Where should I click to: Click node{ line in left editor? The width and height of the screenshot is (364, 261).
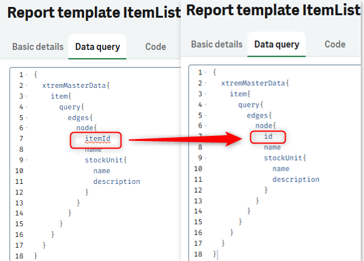[x=87, y=128]
